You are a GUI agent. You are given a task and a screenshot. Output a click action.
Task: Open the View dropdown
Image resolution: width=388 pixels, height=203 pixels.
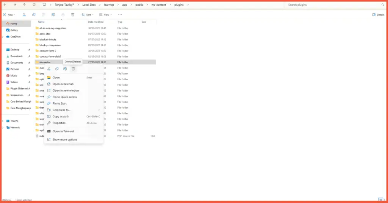105,15
